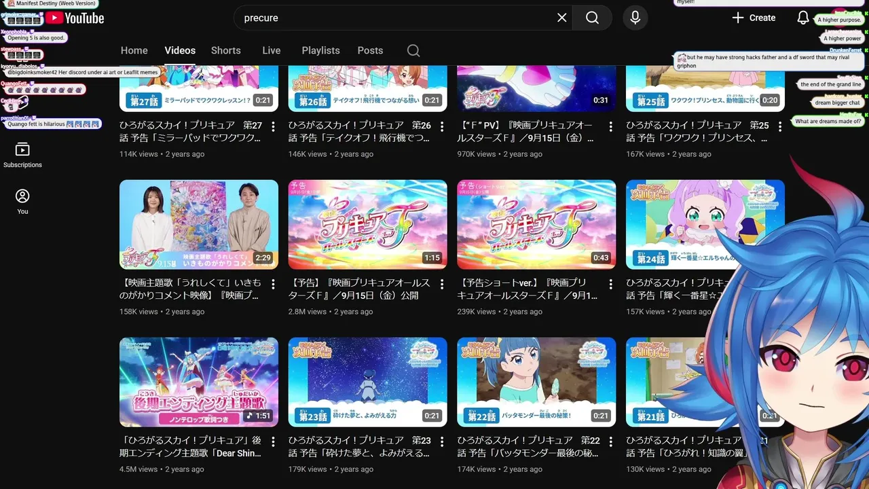Image resolution: width=869 pixels, height=489 pixels.
Task: Open the 2:29 comment video thumbnail
Action: coord(199,225)
